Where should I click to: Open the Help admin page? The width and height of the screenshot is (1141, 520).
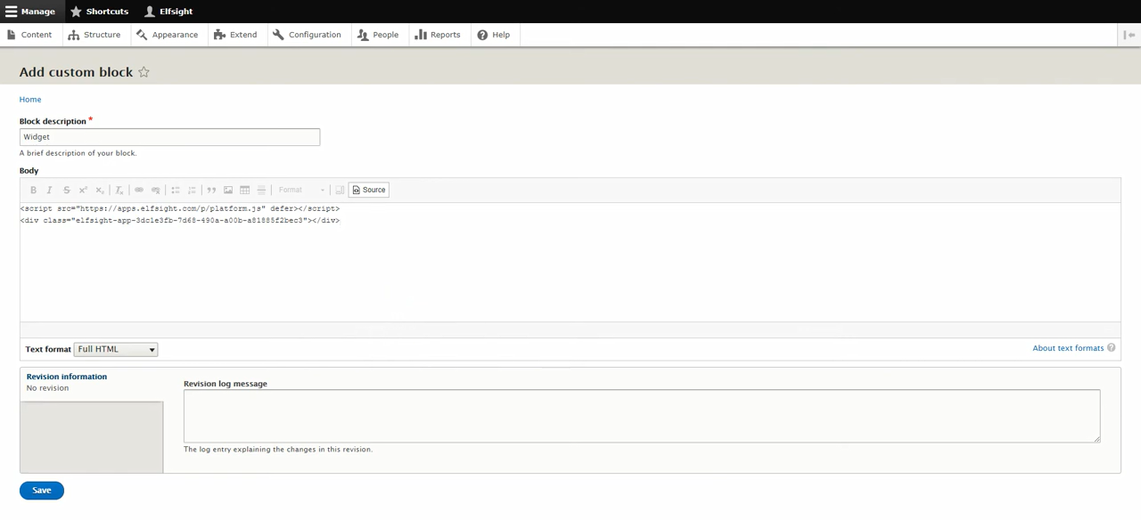coord(494,35)
